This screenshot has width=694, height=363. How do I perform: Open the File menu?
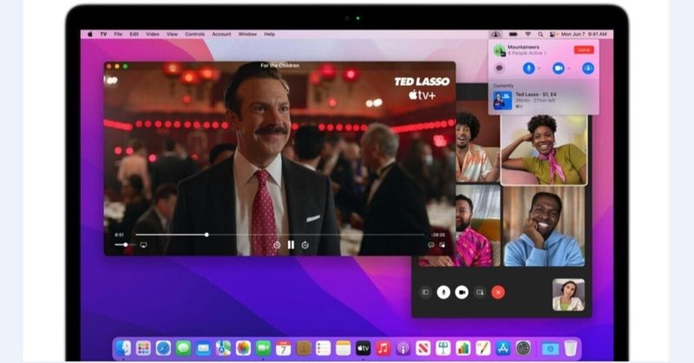tap(118, 34)
